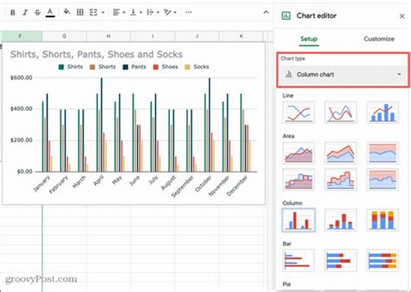Click the Pants legend color swatch

125,67
